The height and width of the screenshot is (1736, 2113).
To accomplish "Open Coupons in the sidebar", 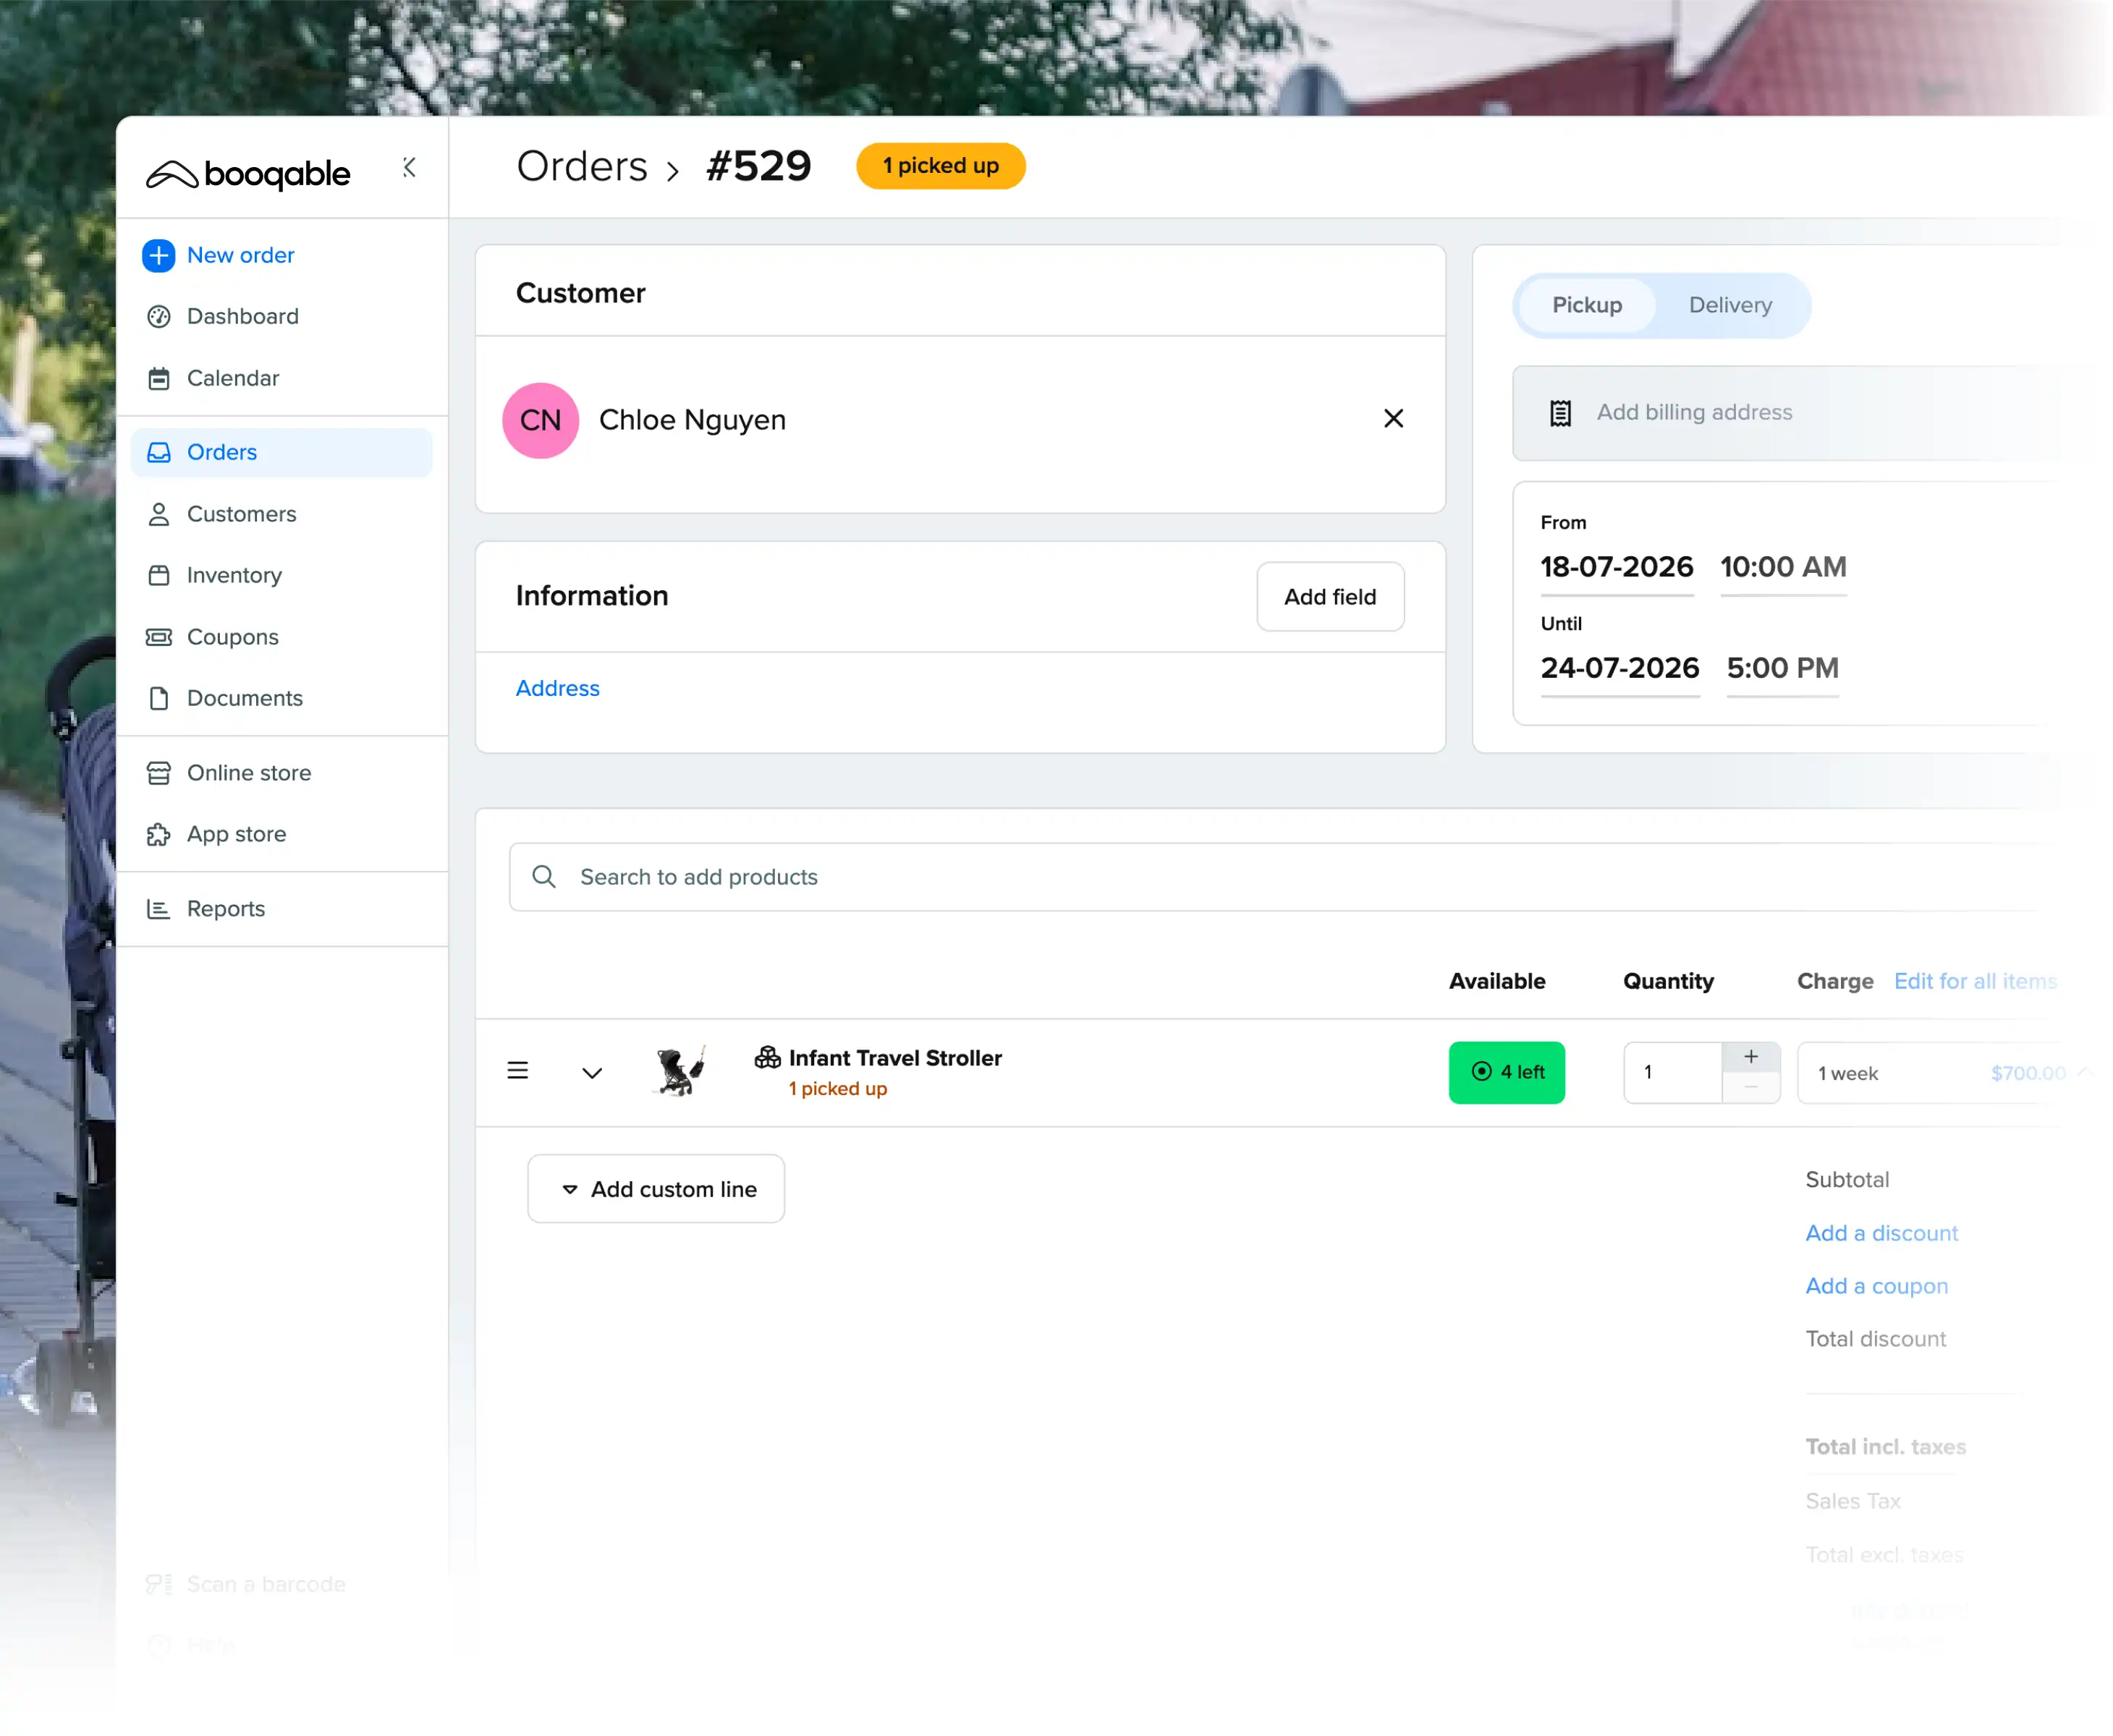I will [232, 637].
